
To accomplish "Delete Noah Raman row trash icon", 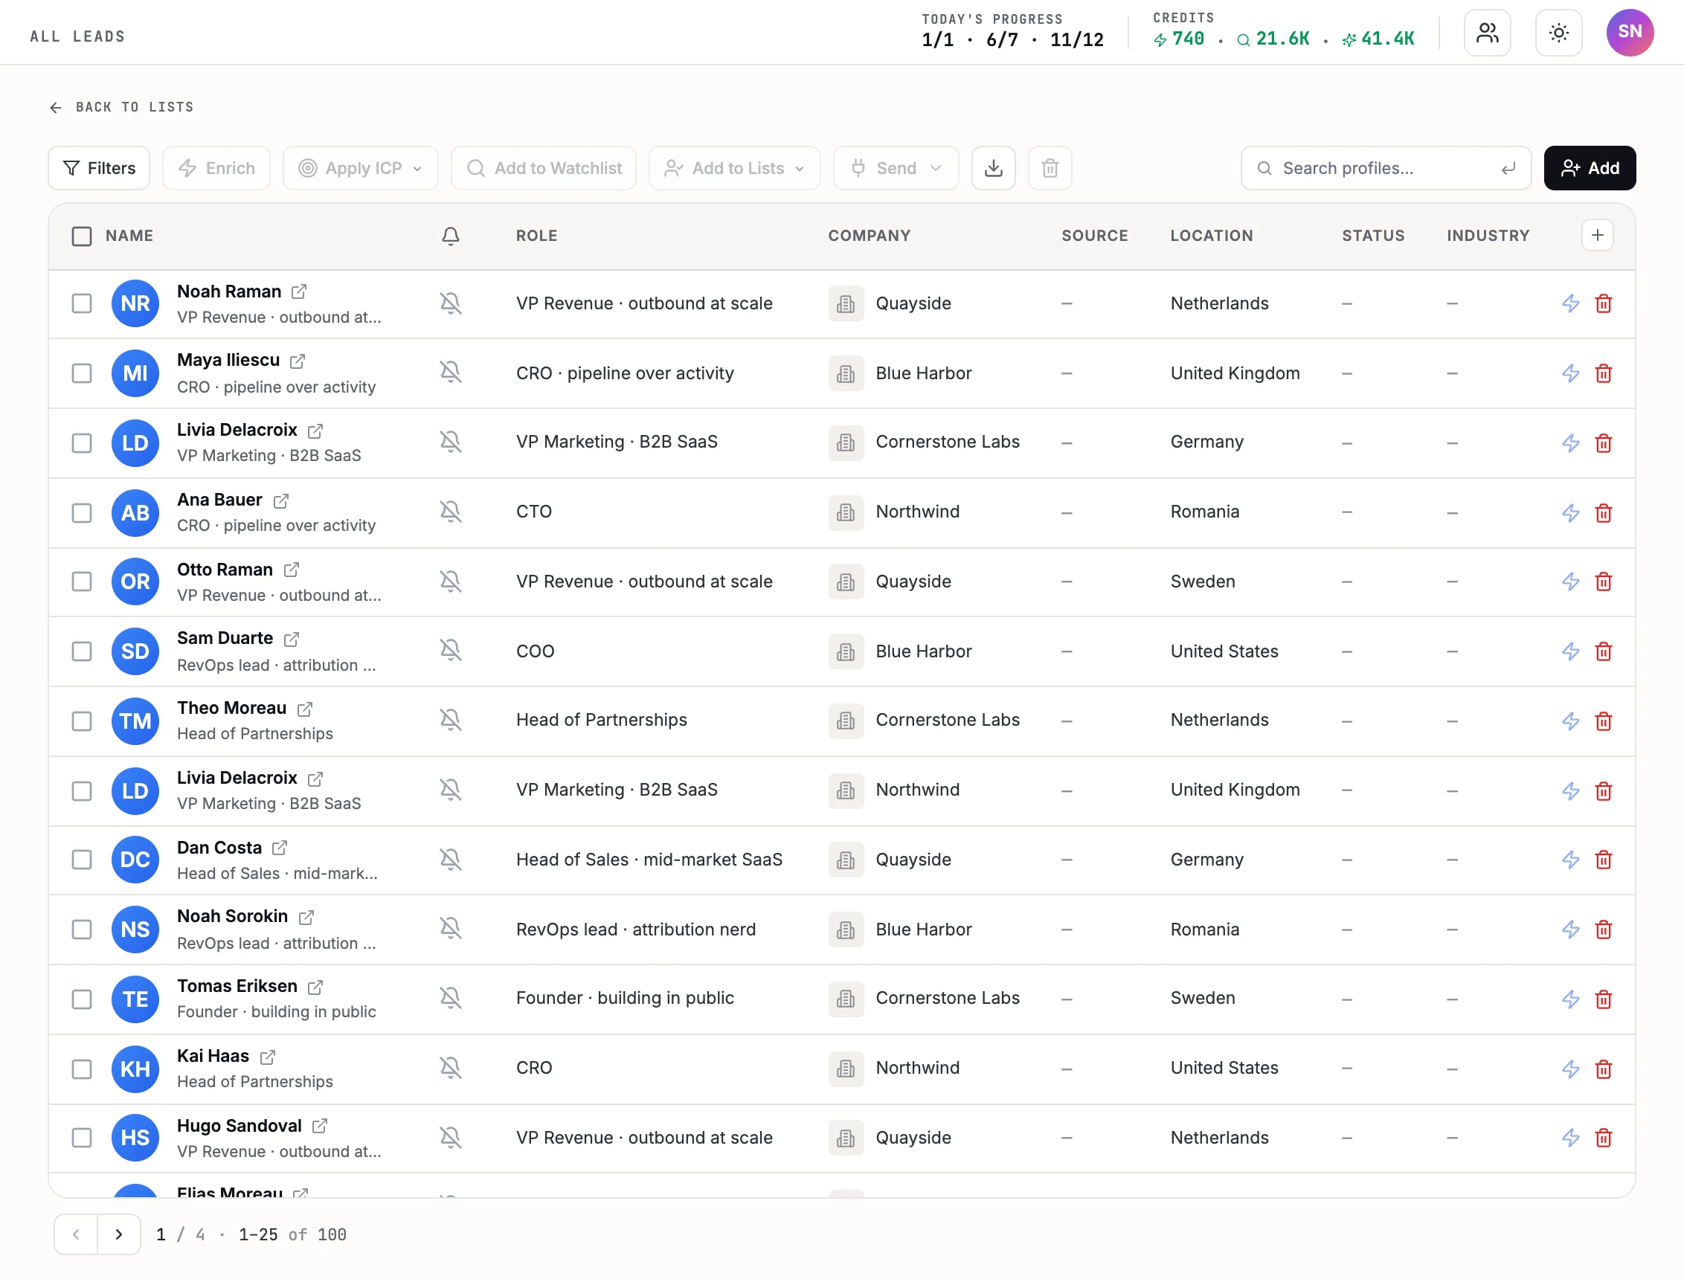I will (1604, 303).
